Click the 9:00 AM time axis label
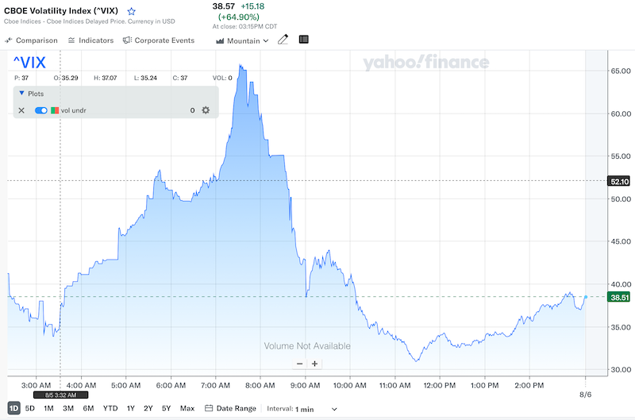Viewport: 635px width, 420px height. coord(305,386)
